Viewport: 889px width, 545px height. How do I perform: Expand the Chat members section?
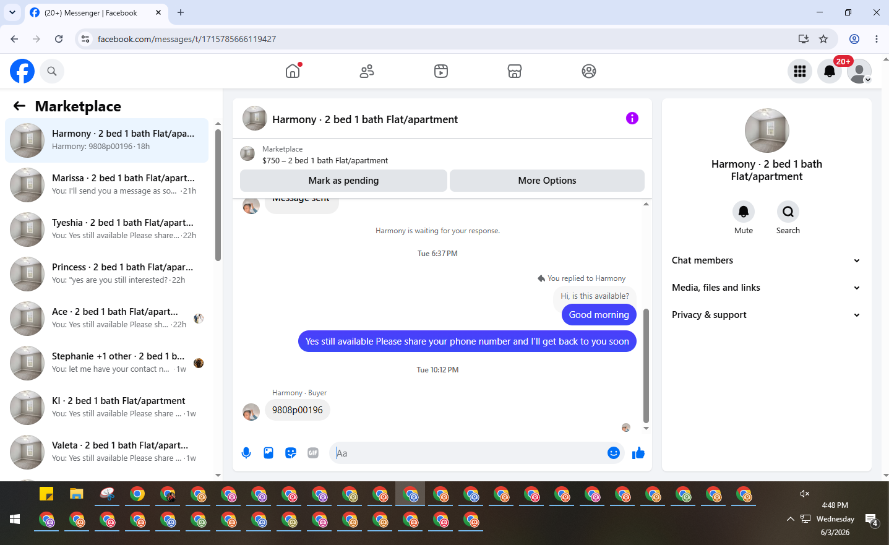pos(767,260)
